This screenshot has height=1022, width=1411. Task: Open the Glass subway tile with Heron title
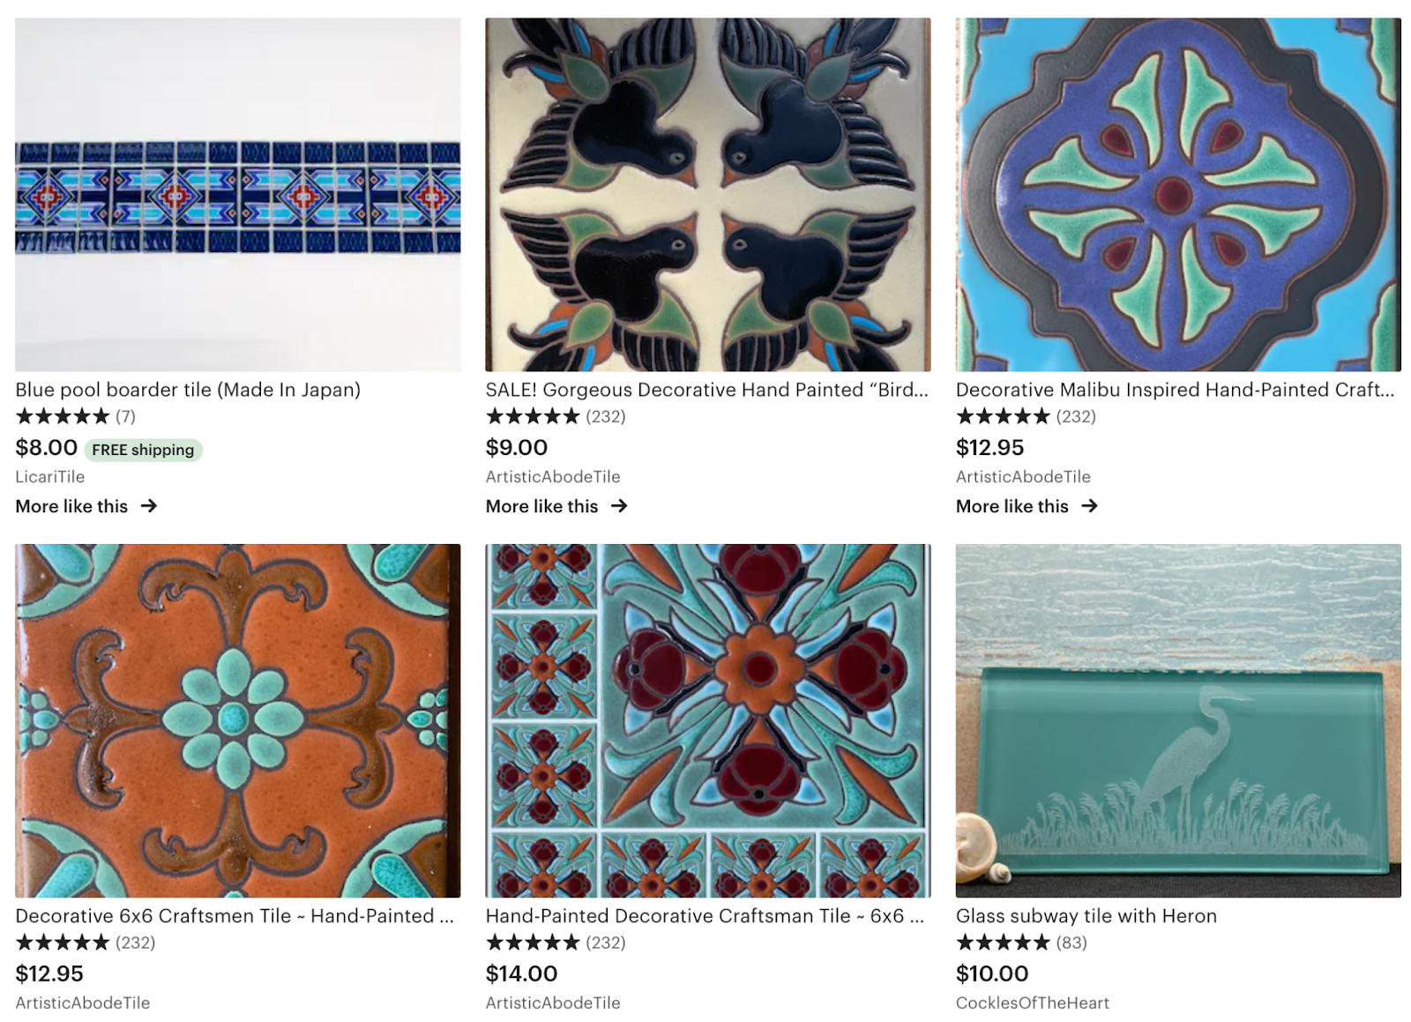click(x=1086, y=916)
